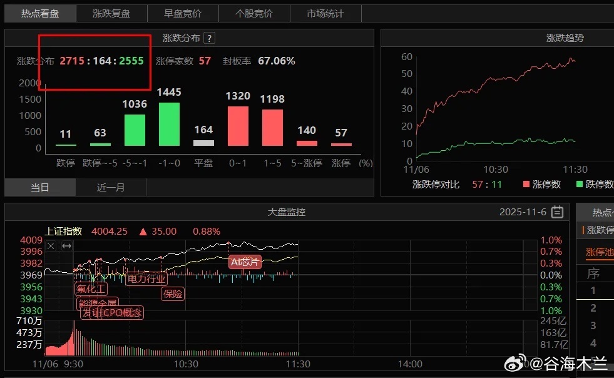The image size is (614, 378).
Task: Click the 能源金属 hotspot label
Action: (98, 303)
